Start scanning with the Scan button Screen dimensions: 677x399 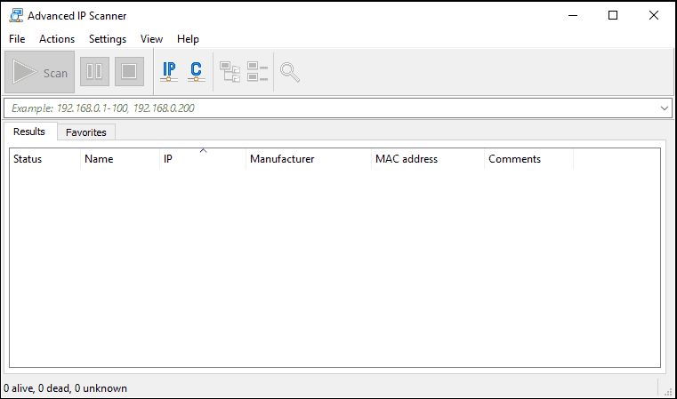point(40,73)
